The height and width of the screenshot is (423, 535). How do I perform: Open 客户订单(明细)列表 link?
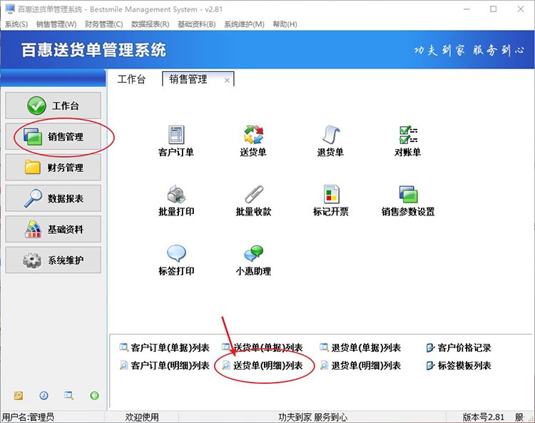point(164,365)
